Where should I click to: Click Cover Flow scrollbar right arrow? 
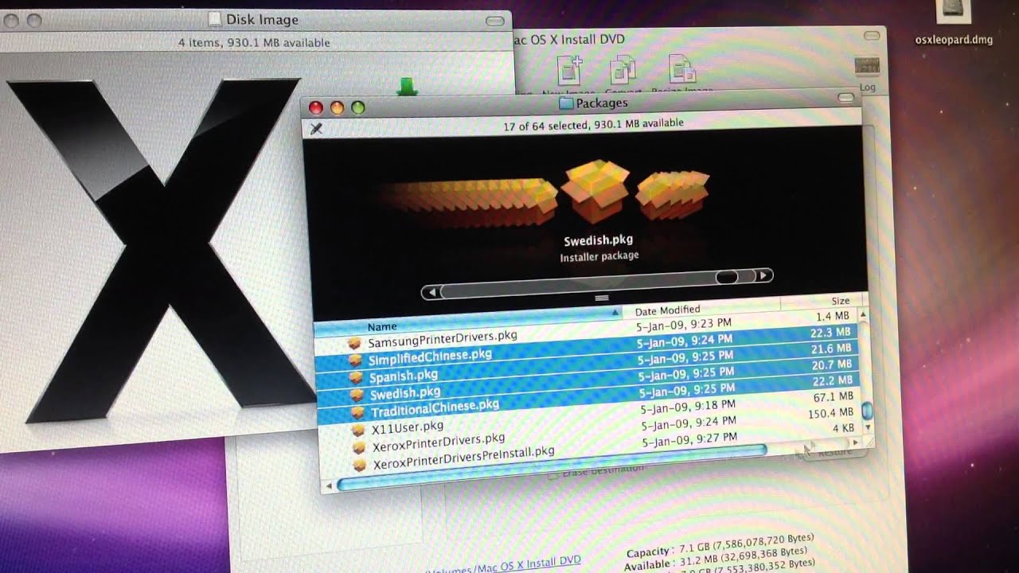click(763, 276)
